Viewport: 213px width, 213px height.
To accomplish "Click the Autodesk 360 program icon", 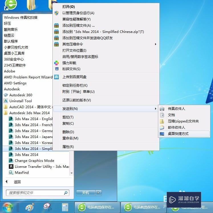I will (6, 95).
